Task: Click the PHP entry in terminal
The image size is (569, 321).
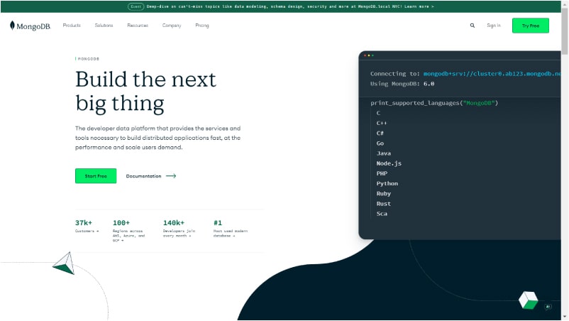Action: (382, 173)
